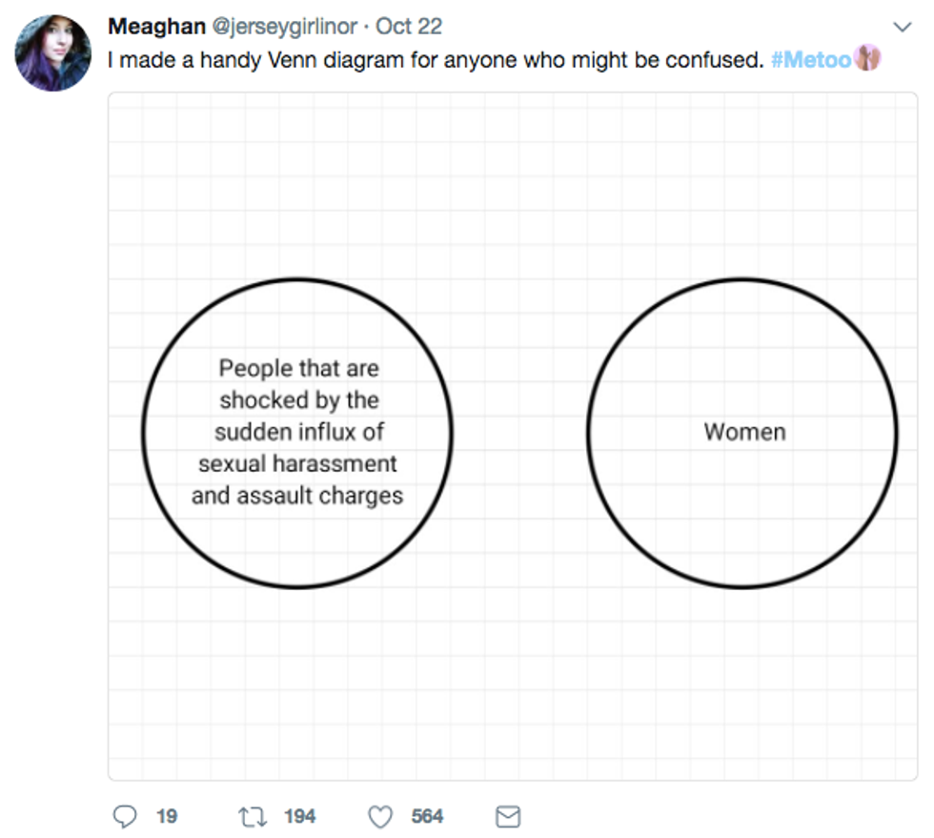Click Meaghan's profile avatar photo
The image size is (934, 838).
coord(53,53)
